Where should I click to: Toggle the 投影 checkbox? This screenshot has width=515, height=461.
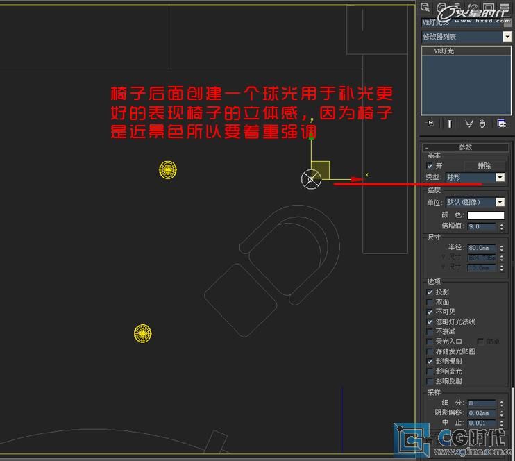(x=429, y=292)
